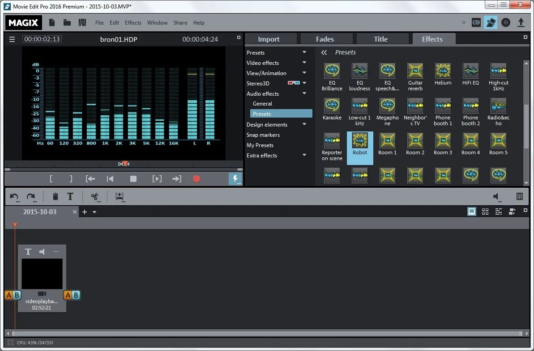Pick the HiFi EQ preset
The image size is (534, 351).
470,75
